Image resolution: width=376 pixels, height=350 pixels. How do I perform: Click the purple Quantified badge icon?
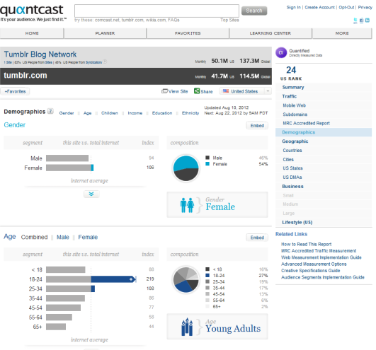point(281,52)
